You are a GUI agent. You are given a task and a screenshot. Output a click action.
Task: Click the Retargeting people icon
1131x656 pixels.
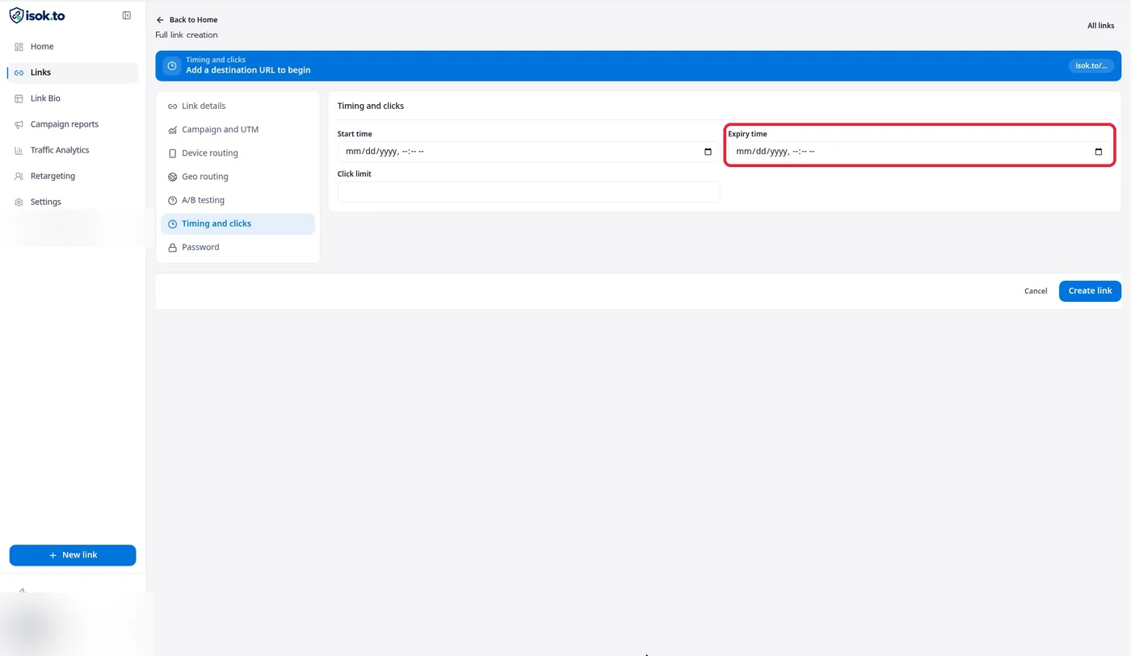click(x=19, y=176)
